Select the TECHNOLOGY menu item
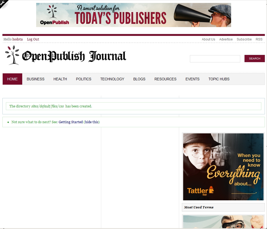Viewport: 267px width, 229px height. pyautogui.click(x=112, y=79)
